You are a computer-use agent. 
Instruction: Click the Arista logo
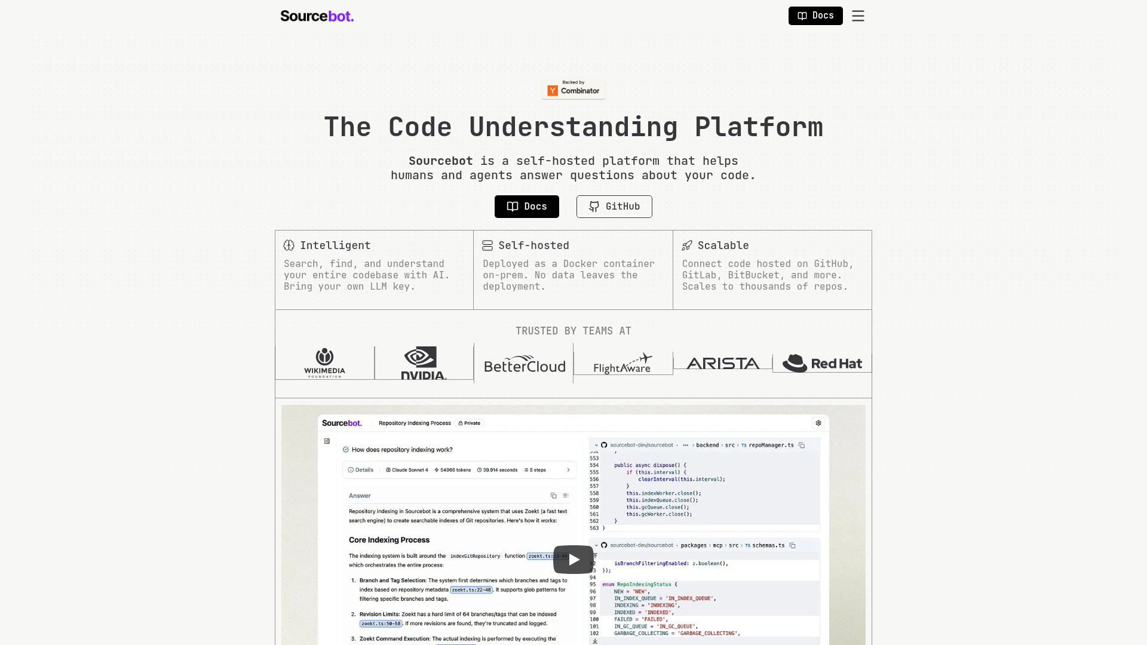pos(722,363)
